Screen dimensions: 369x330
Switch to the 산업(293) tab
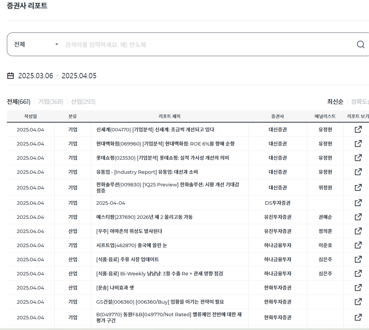(83, 102)
